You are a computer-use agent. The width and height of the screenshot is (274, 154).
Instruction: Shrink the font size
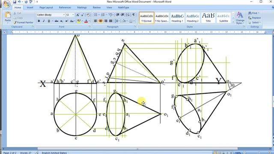click(82, 15)
